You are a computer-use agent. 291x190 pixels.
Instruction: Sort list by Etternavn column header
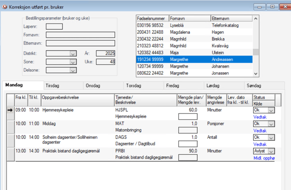click(x=230, y=19)
